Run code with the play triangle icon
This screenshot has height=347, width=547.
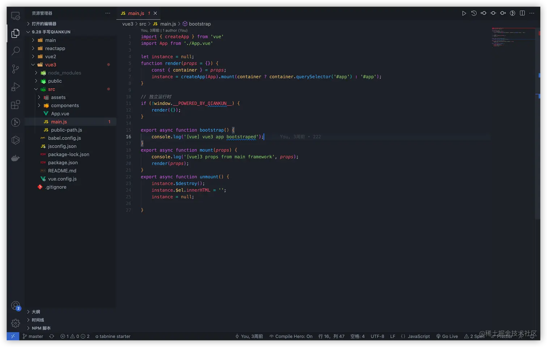[464, 13]
